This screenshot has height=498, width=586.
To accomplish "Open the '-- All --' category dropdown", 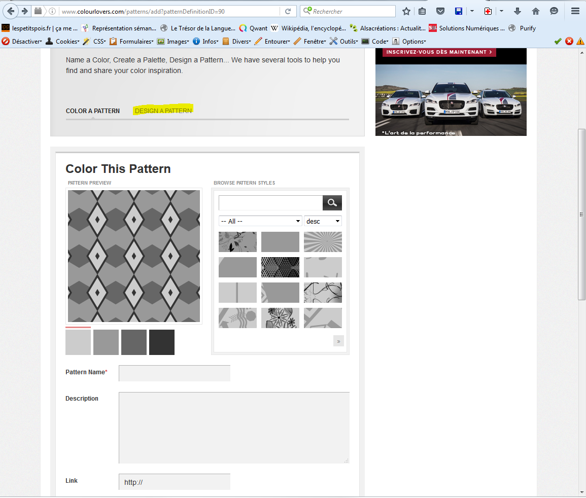I will 260,221.
